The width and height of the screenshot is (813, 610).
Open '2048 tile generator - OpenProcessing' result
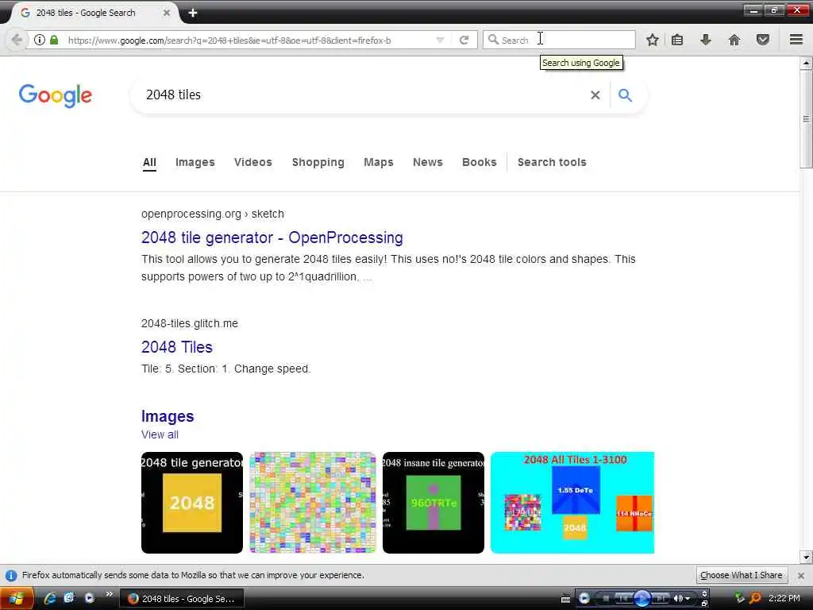coord(272,237)
